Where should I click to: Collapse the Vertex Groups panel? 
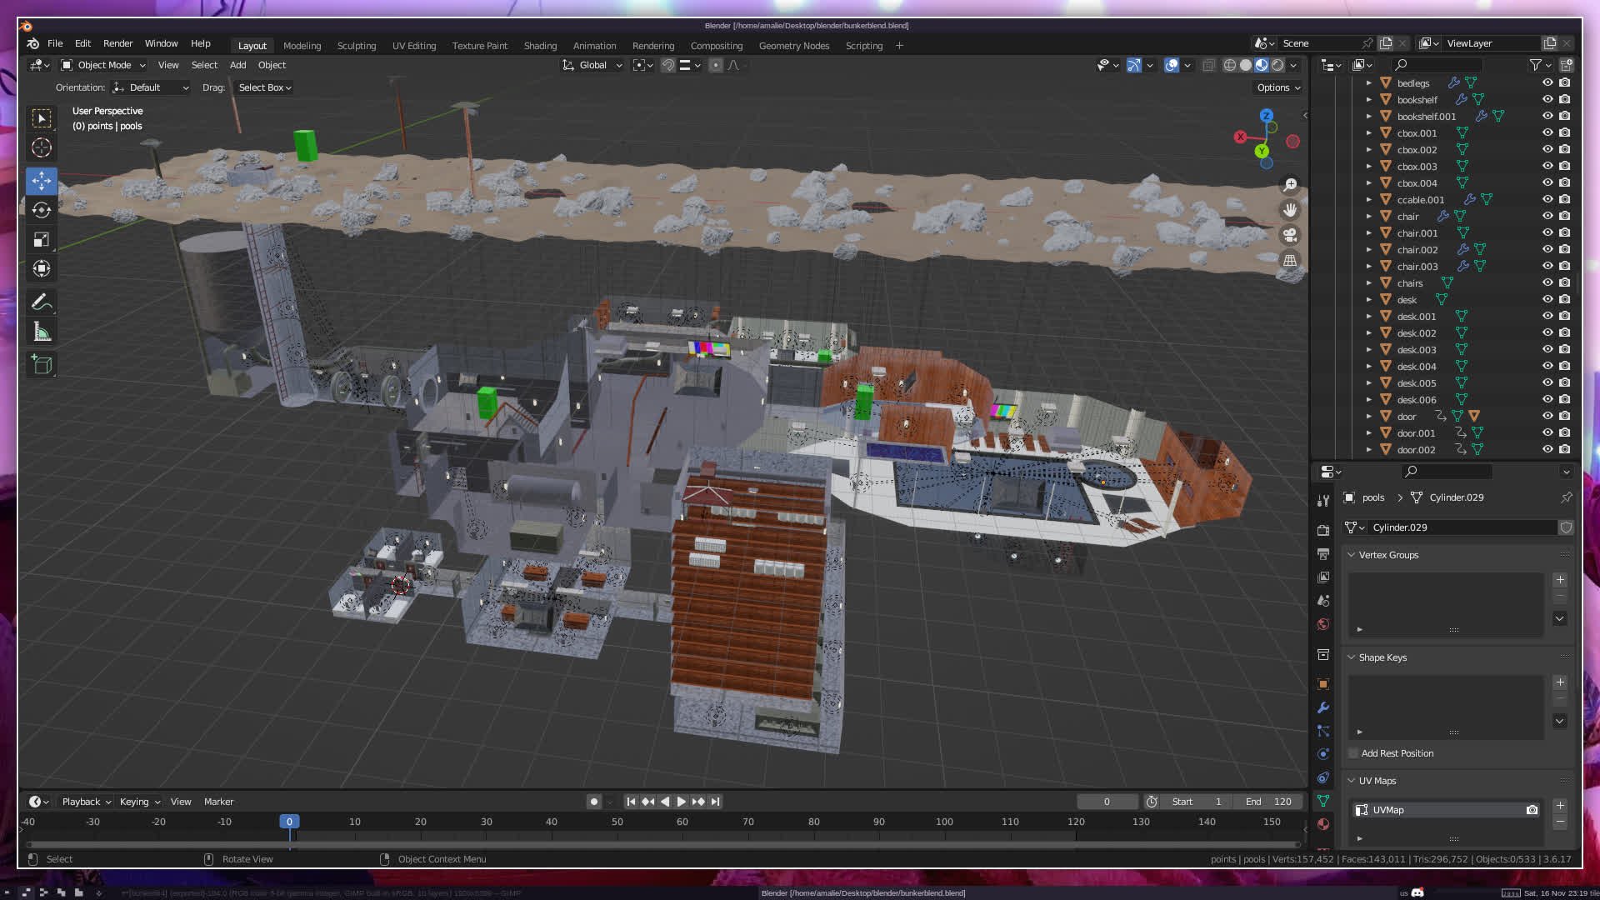point(1352,555)
